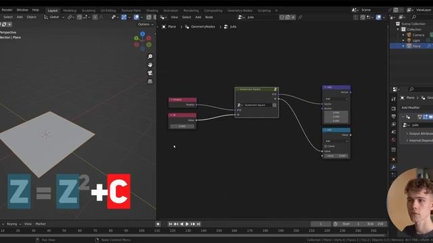
Task: Jump to the end frame button
Action: tap(198, 224)
